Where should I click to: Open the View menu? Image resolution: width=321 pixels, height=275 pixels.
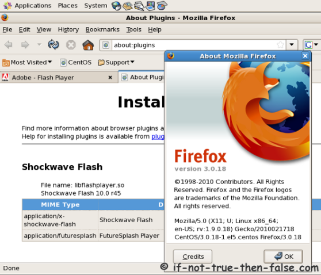[44, 29]
